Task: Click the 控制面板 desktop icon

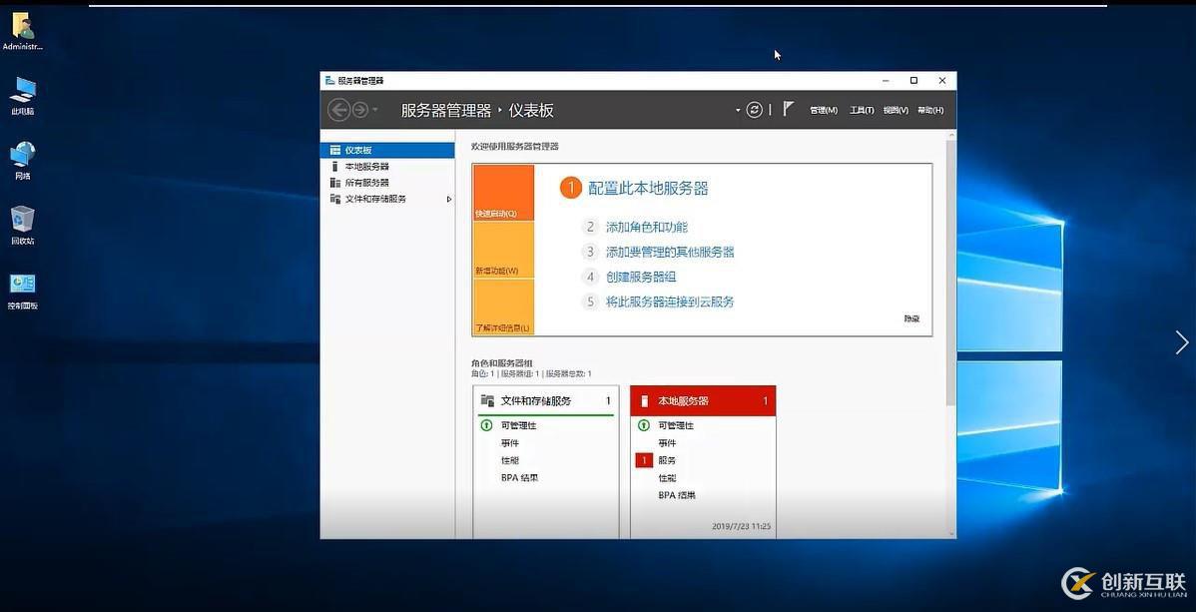Action: [22, 291]
